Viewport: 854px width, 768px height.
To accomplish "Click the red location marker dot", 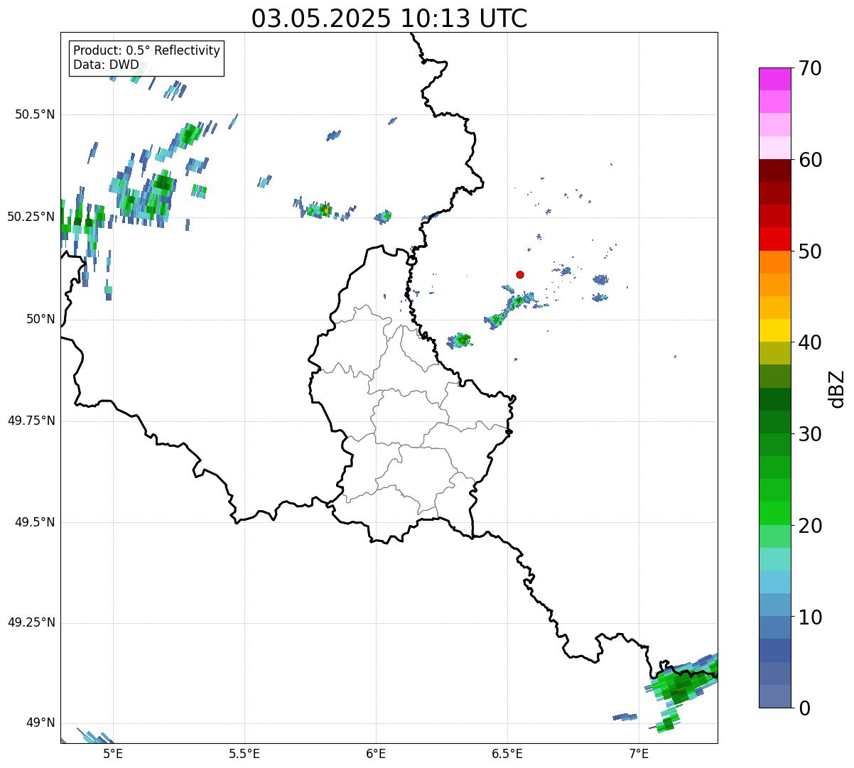I will coord(520,274).
